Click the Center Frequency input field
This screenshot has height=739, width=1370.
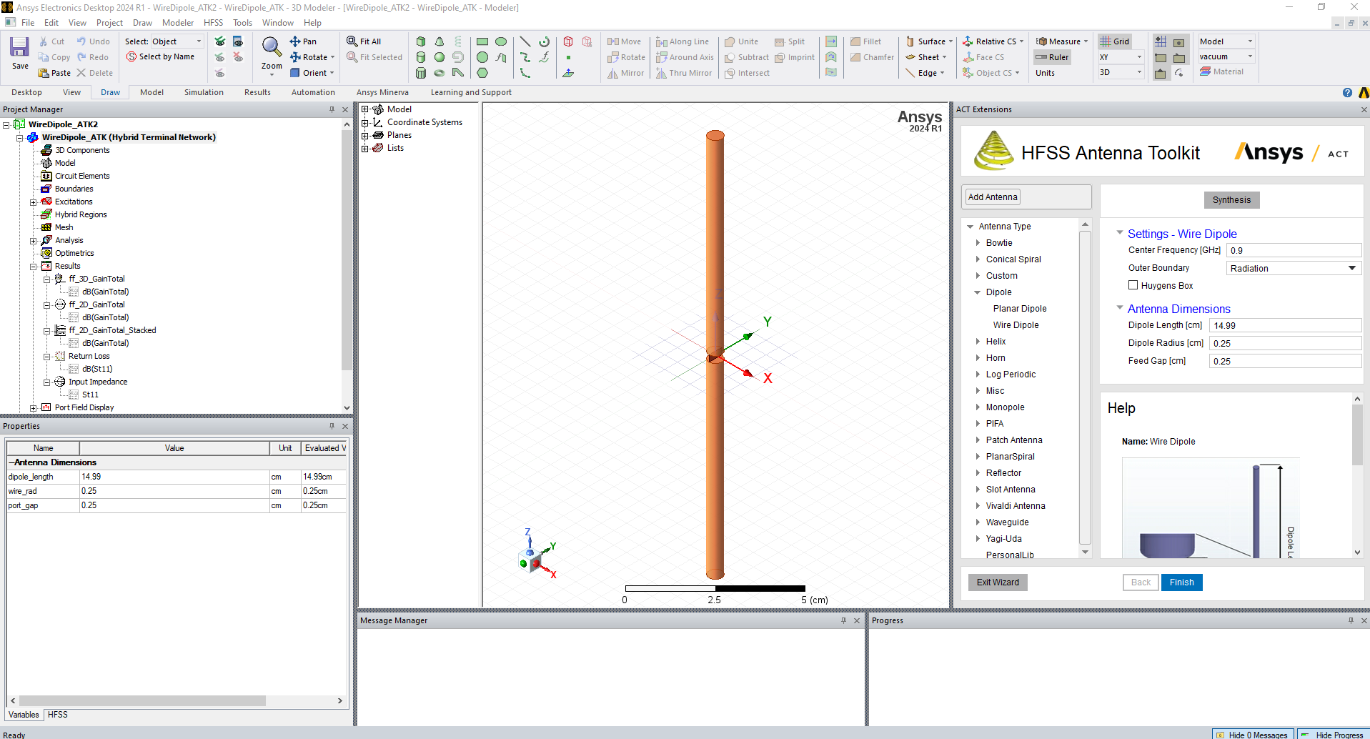(x=1294, y=250)
